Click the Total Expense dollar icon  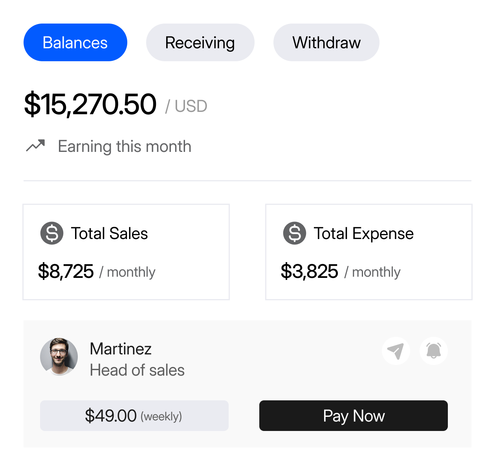(x=295, y=233)
